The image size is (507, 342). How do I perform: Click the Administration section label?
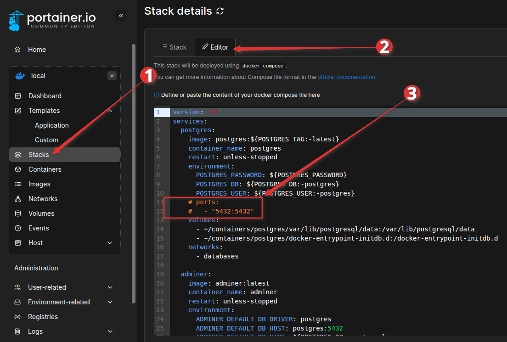[36, 268]
